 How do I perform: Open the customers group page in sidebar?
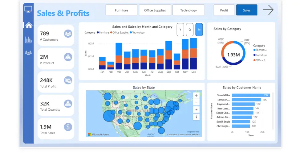click(x=28, y=53)
